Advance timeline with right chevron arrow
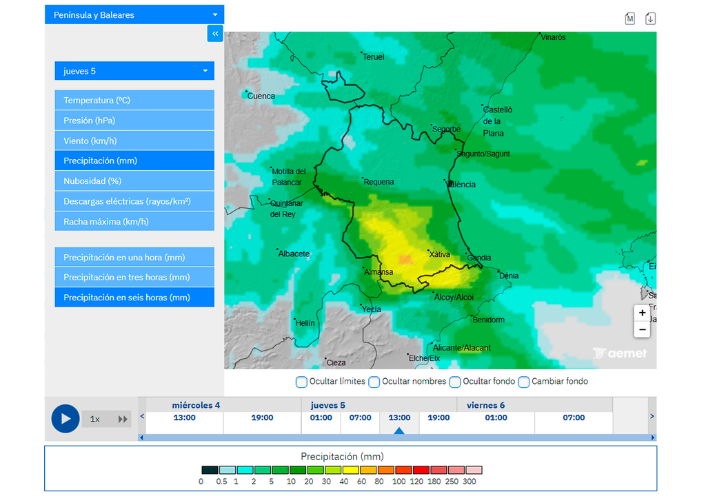Image resolution: width=706 pixels, height=496 pixels. [651, 416]
